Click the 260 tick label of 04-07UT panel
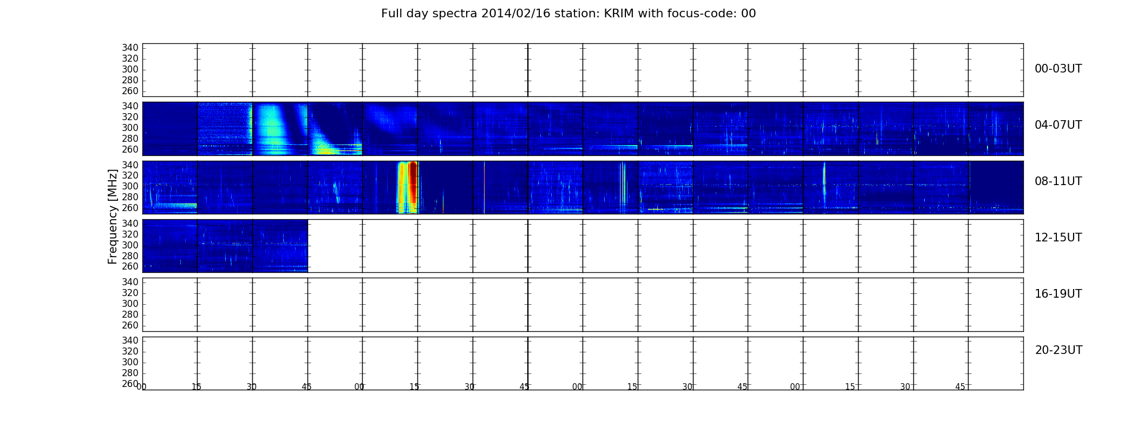 point(130,150)
